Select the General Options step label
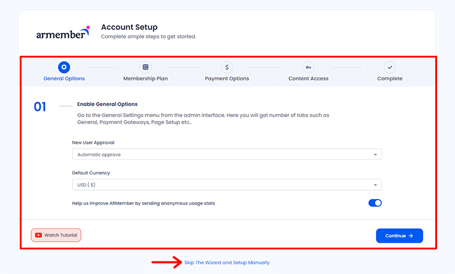Screen dimensions: 455x274 coord(64,79)
